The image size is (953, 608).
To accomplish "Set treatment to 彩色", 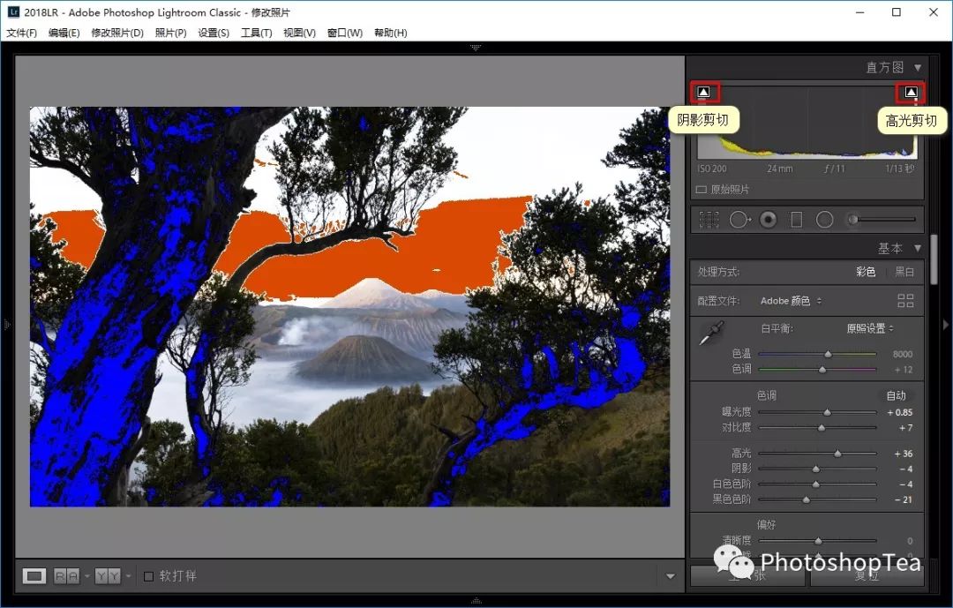I will coord(866,272).
